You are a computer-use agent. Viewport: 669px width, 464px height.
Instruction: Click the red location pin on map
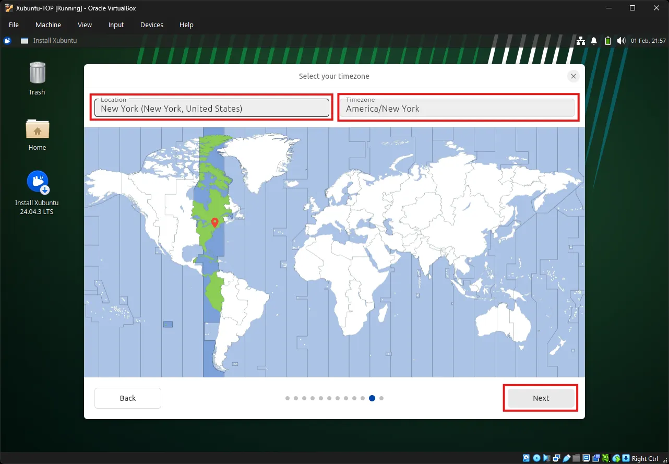tap(214, 223)
